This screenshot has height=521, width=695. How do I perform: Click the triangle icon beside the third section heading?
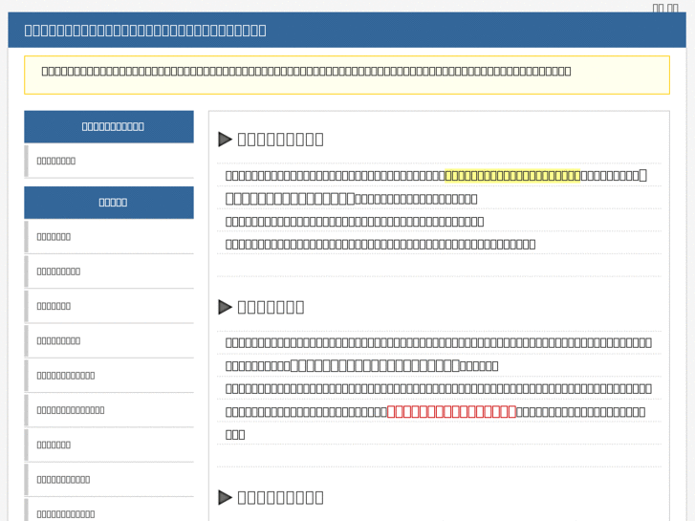point(226,497)
